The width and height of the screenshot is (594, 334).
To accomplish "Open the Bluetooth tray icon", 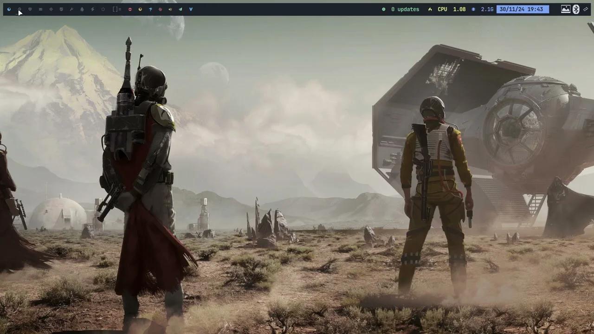I will click(x=576, y=9).
